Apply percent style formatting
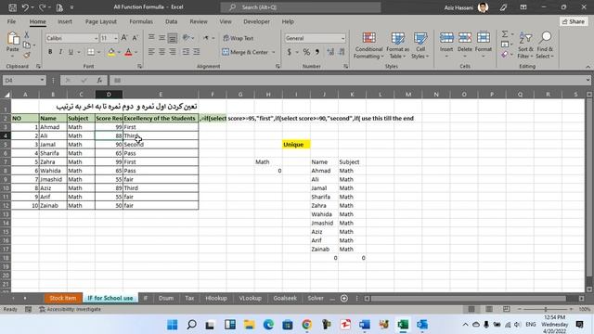 click(306, 52)
